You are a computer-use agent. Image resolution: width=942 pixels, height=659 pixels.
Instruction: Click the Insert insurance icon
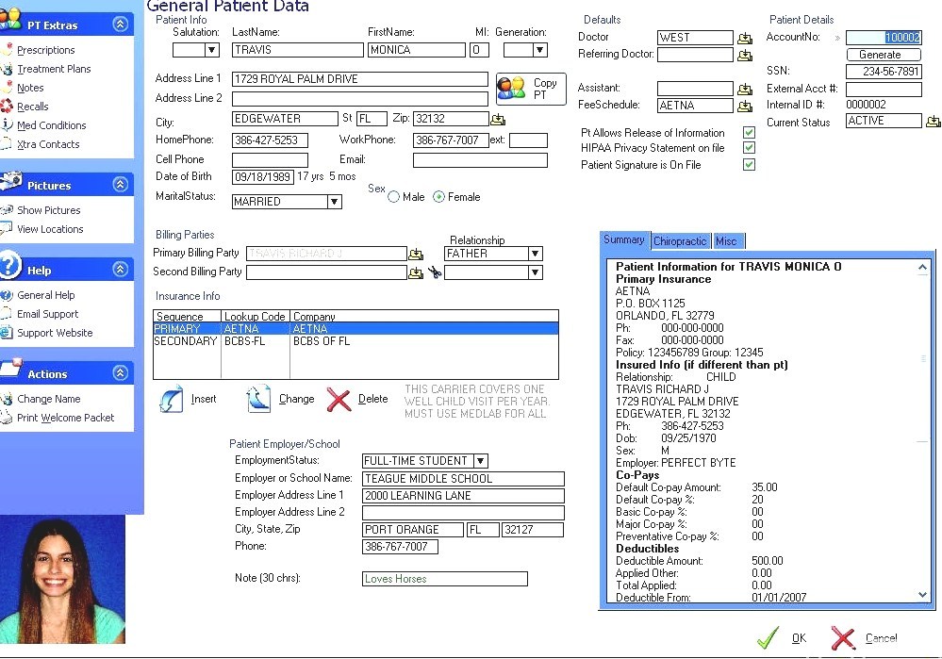tap(172, 399)
